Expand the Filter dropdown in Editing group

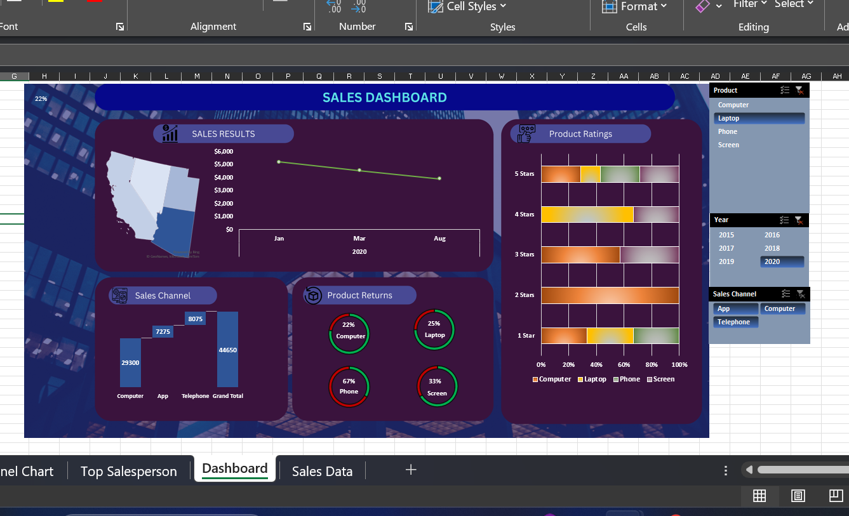pos(750,4)
